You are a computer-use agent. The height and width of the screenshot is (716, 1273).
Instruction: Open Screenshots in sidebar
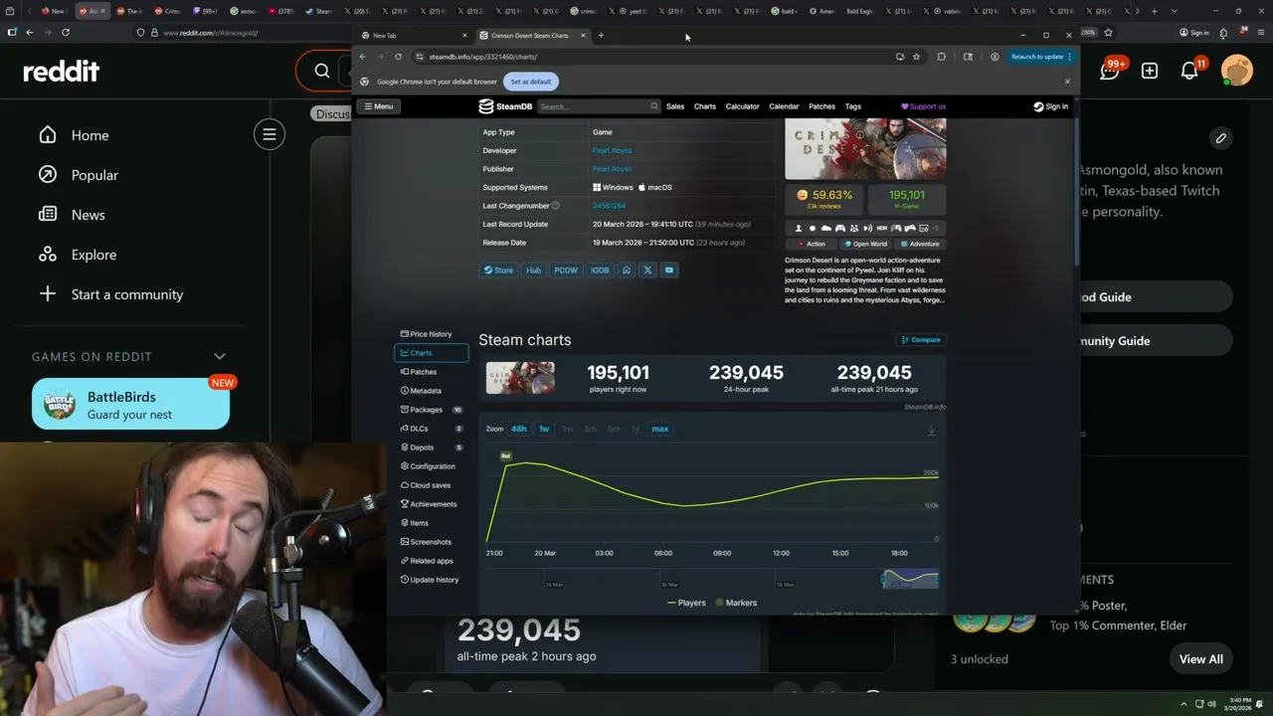coord(431,542)
